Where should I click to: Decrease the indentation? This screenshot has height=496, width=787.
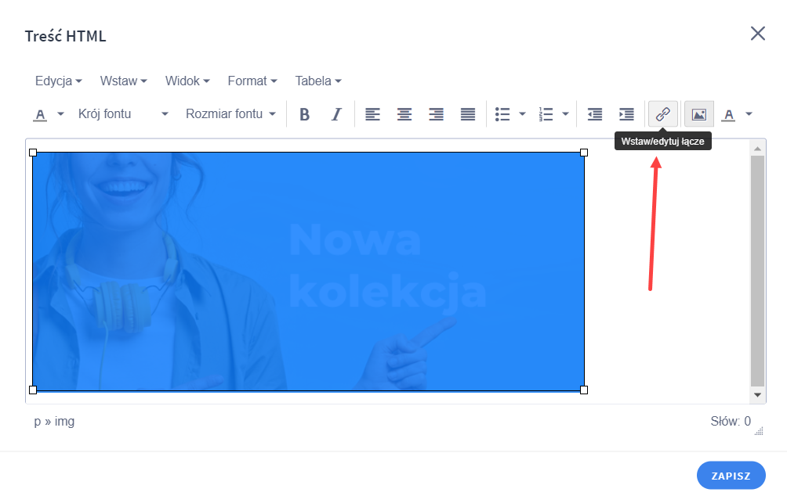pyautogui.click(x=594, y=113)
